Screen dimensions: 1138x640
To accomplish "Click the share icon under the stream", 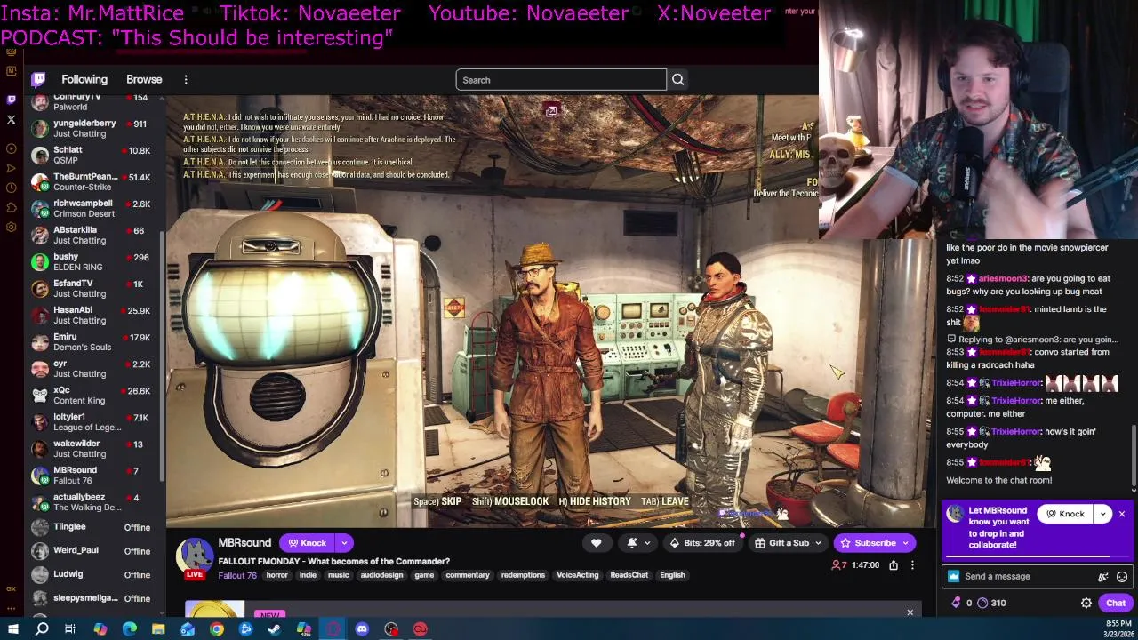I will (894, 565).
